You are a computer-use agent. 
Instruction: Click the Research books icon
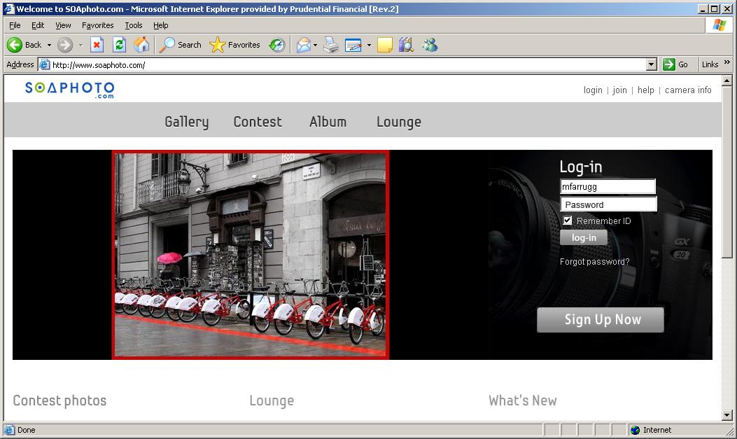(406, 45)
